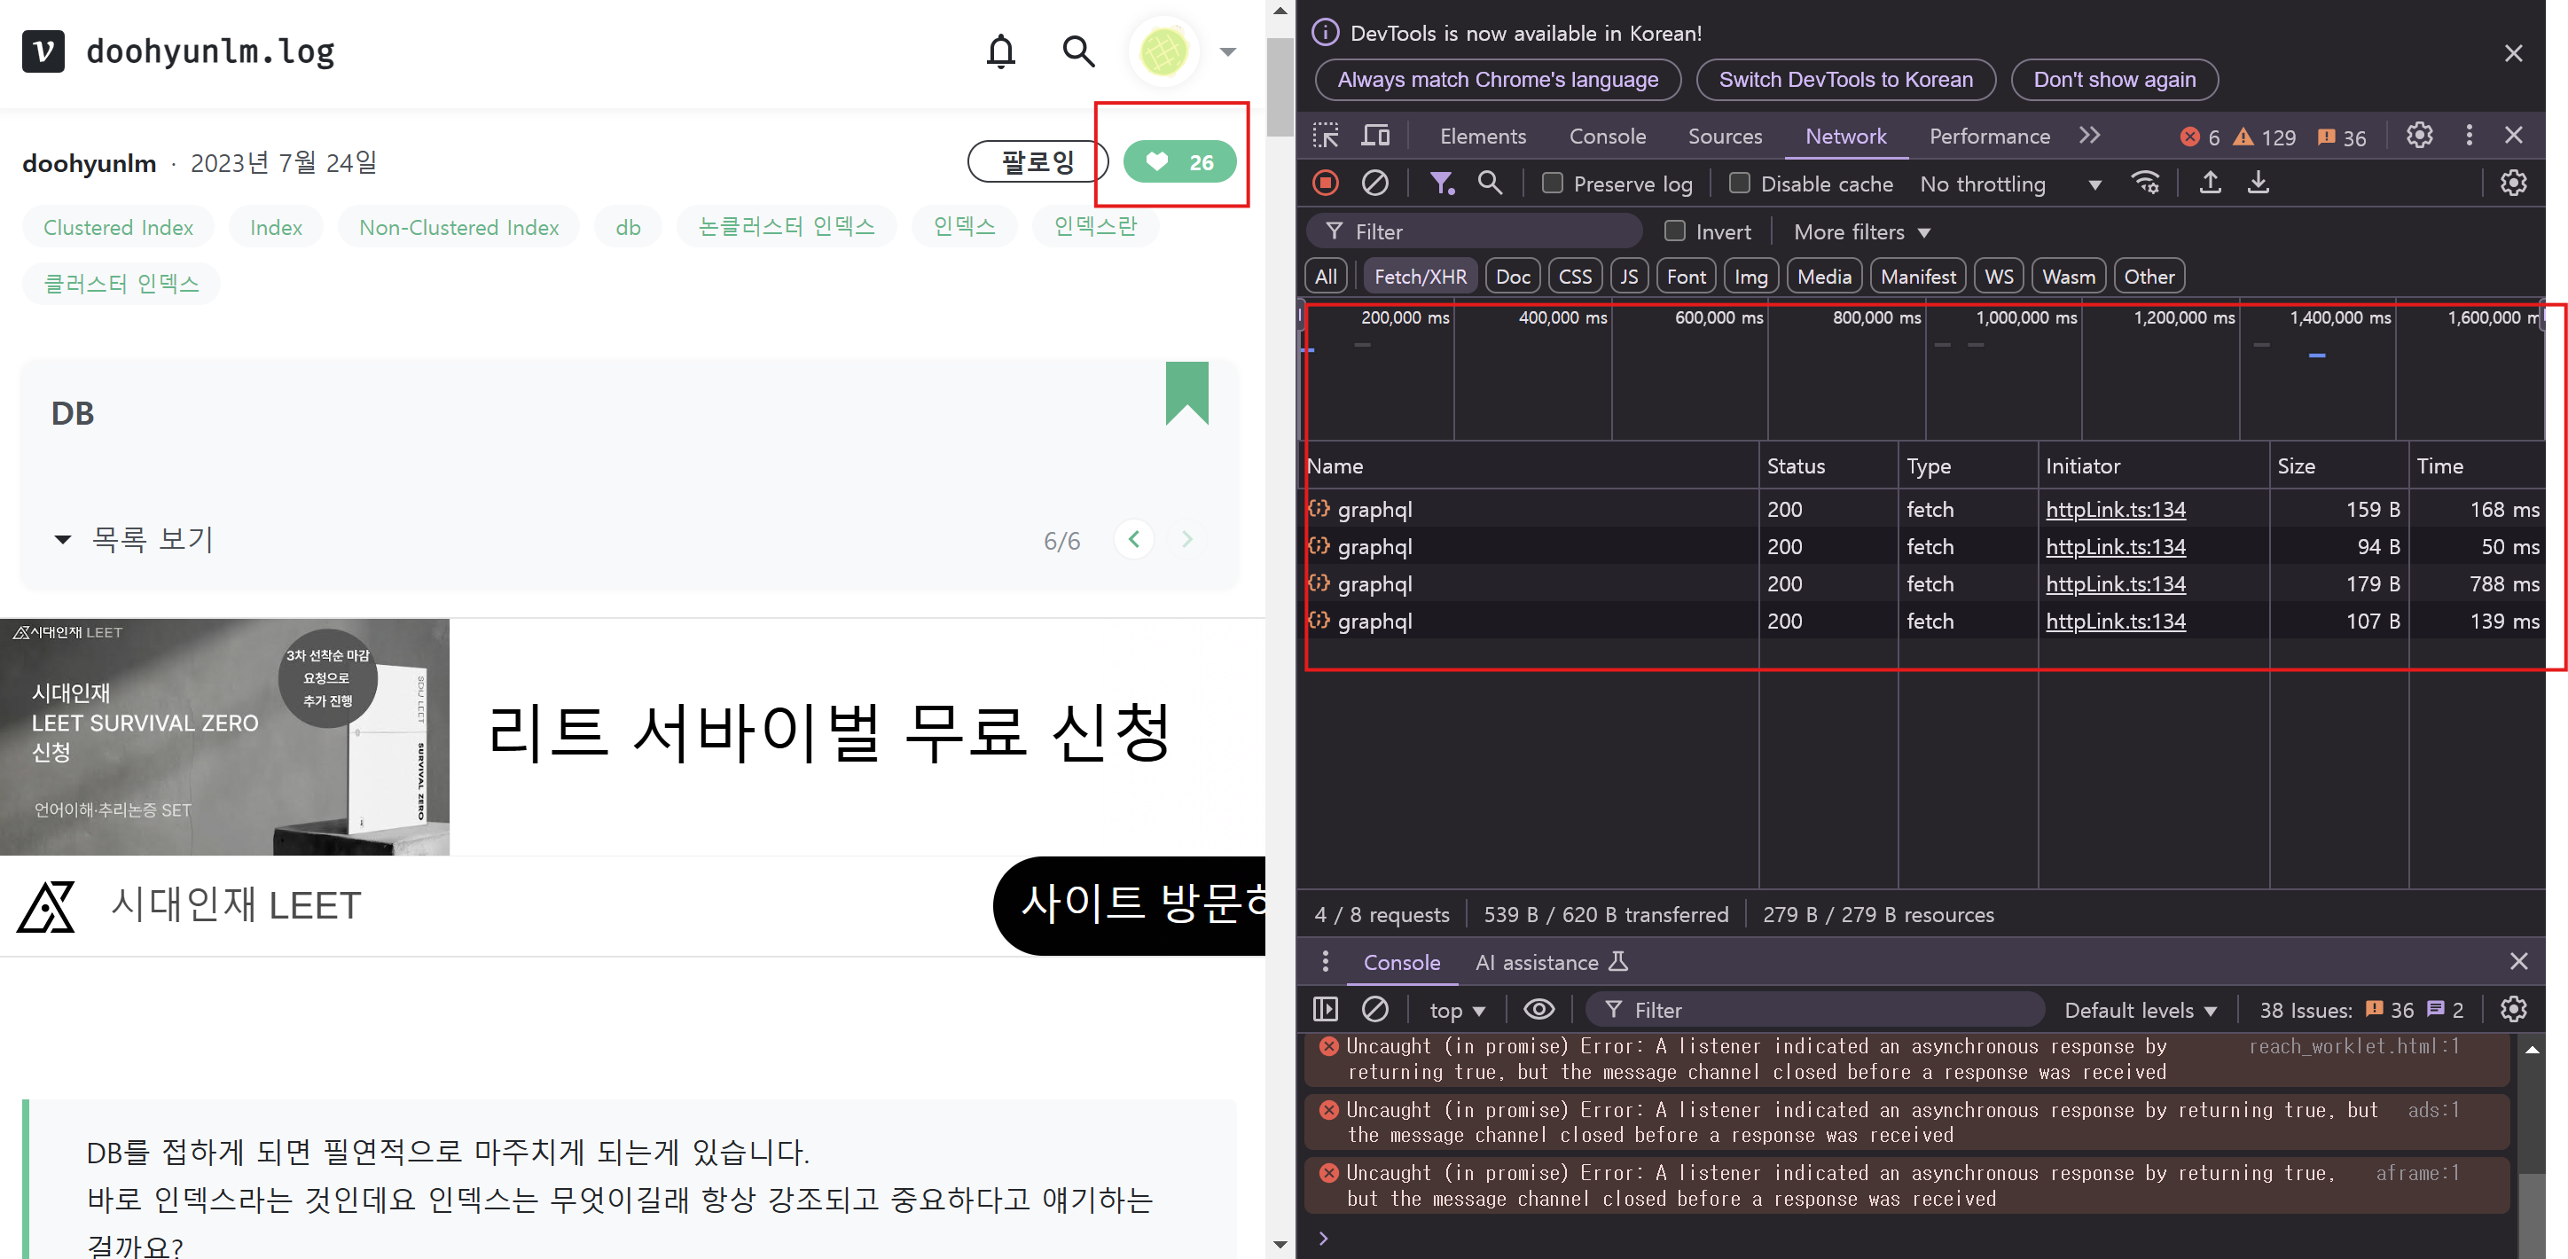Click the export HAR download icon
The width and height of the screenshot is (2568, 1259).
tap(2258, 184)
